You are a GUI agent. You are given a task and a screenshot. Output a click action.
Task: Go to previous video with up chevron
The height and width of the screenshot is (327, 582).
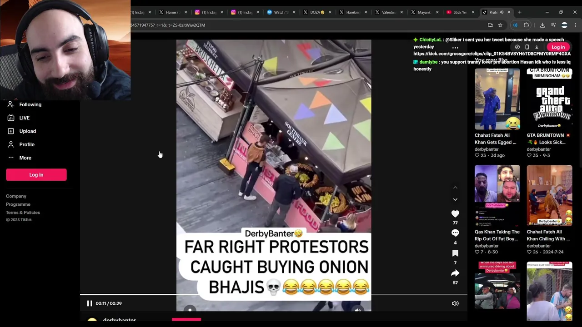(455, 188)
